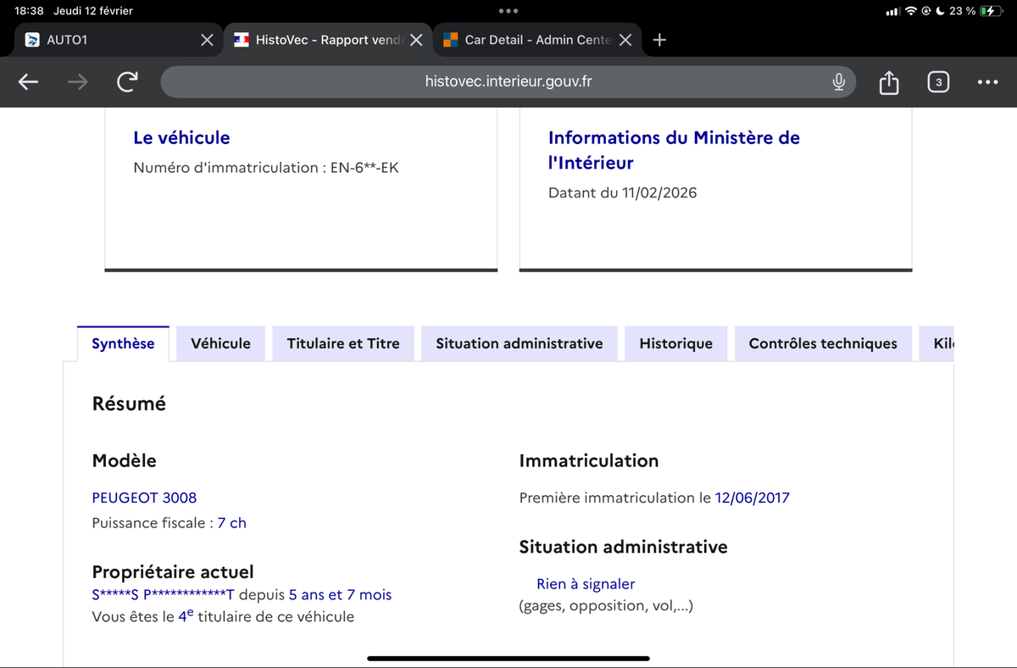The height and width of the screenshot is (668, 1017).
Task: Open the tab switcher showing 3 tabs
Action: (937, 82)
